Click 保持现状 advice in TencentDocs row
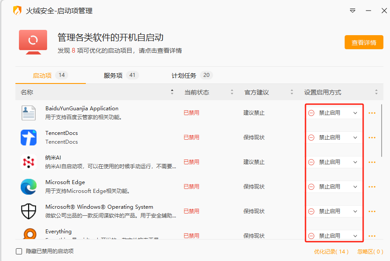Image resolution: width=390 pixels, height=261 pixels. click(254, 138)
